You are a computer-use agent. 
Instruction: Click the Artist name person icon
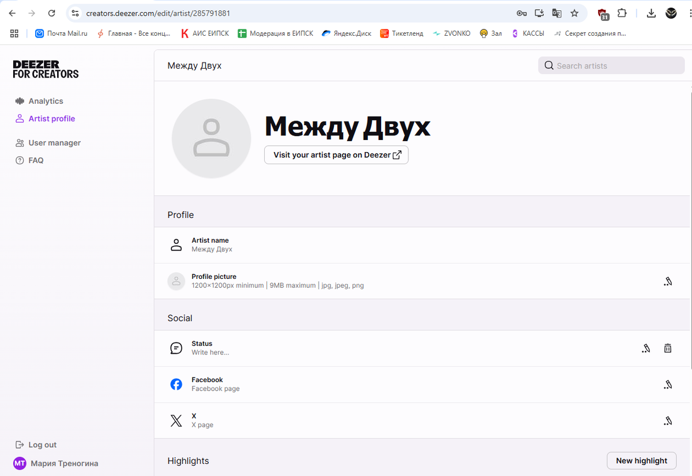[x=176, y=245]
